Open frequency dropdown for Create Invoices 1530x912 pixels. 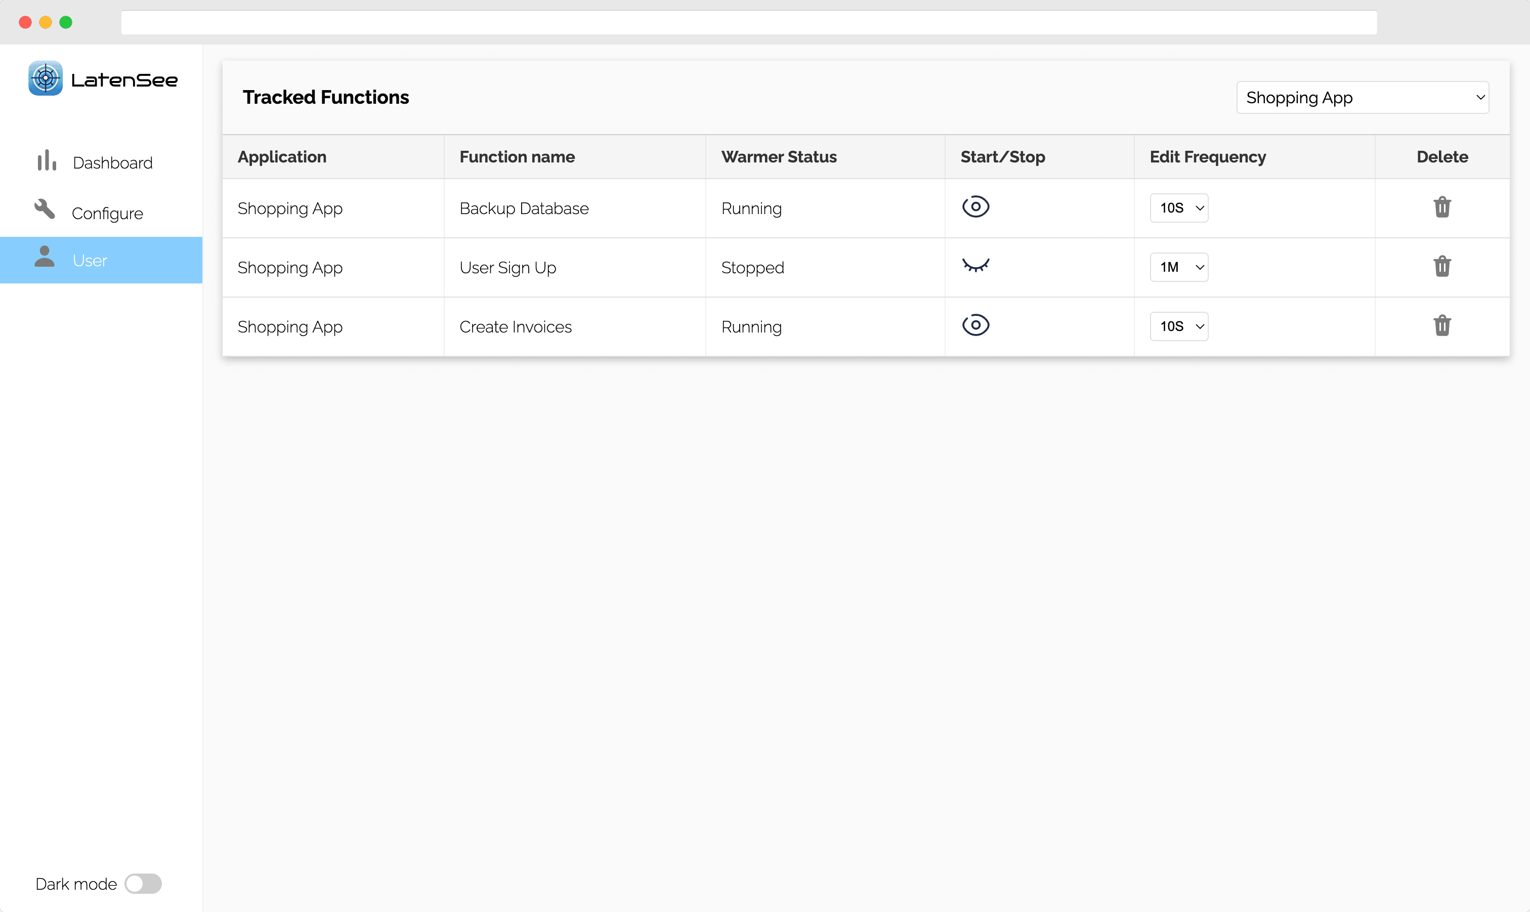coord(1179,326)
